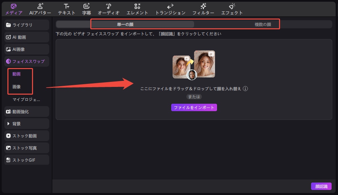Screen dimensions: 338x195
Task: Expand the 背景 background section
Action: [27, 124]
